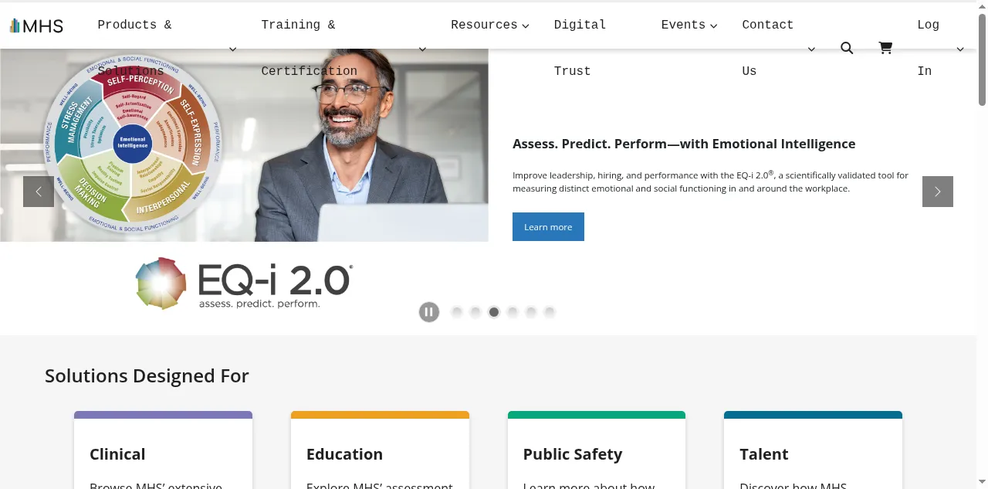Image resolution: width=988 pixels, height=489 pixels.
Task: Select the first carousel dot
Action: (x=457, y=312)
